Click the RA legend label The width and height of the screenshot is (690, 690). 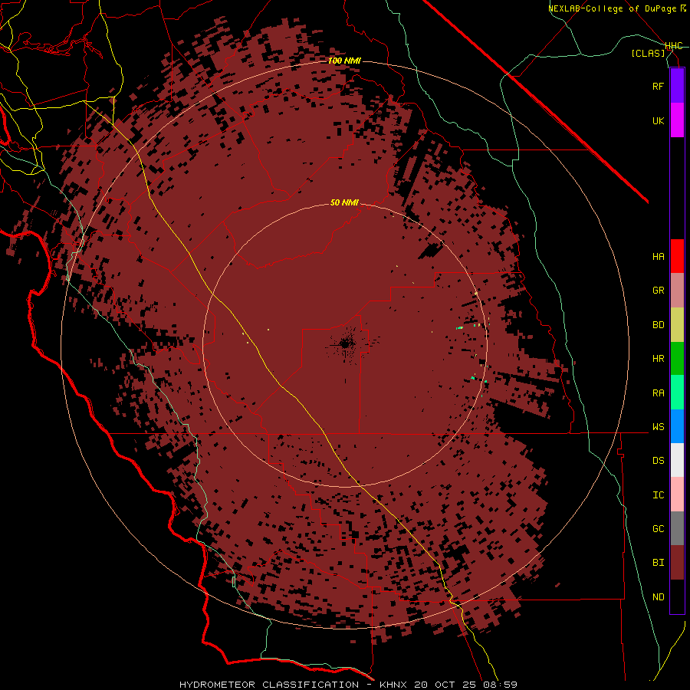click(x=658, y=393)
